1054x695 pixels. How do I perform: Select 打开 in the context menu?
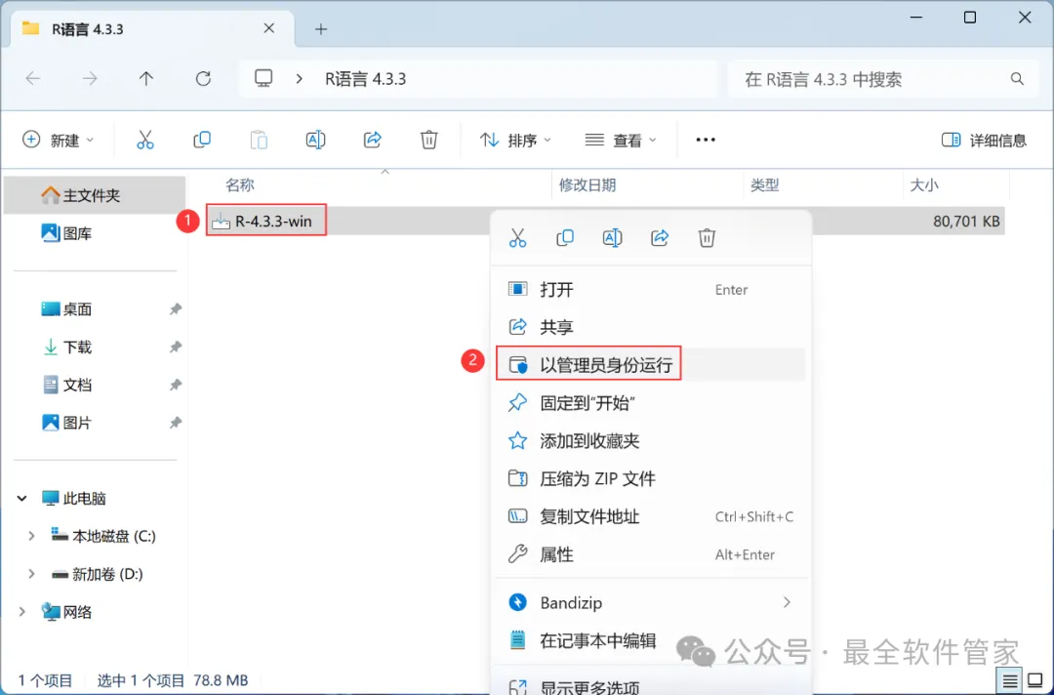coord(651,290)
